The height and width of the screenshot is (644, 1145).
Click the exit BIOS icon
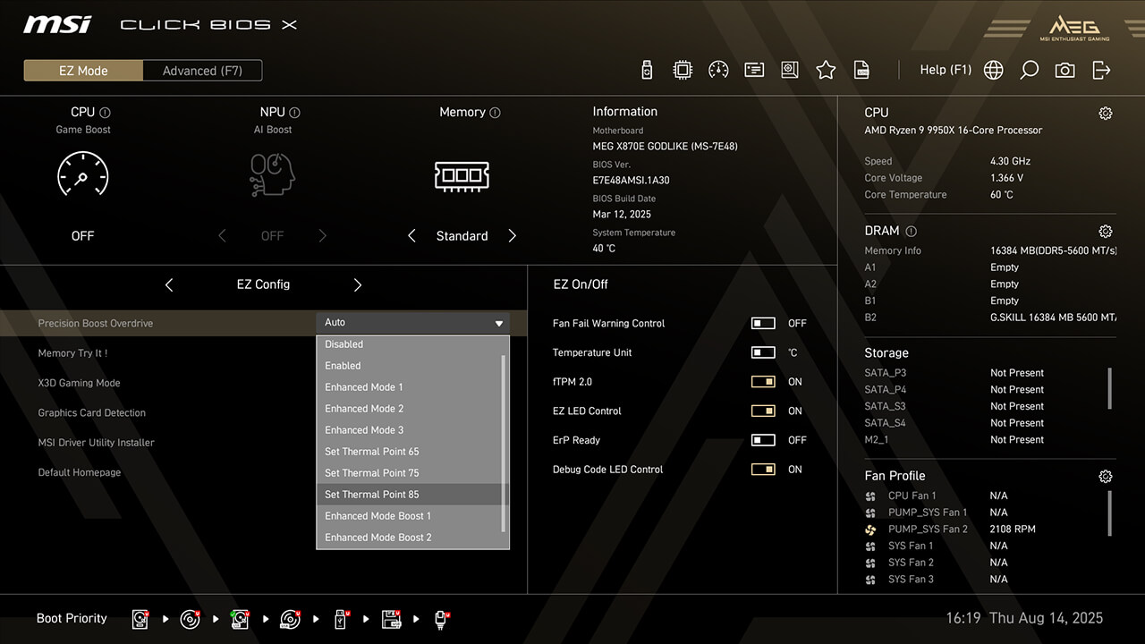(1101, 70)
